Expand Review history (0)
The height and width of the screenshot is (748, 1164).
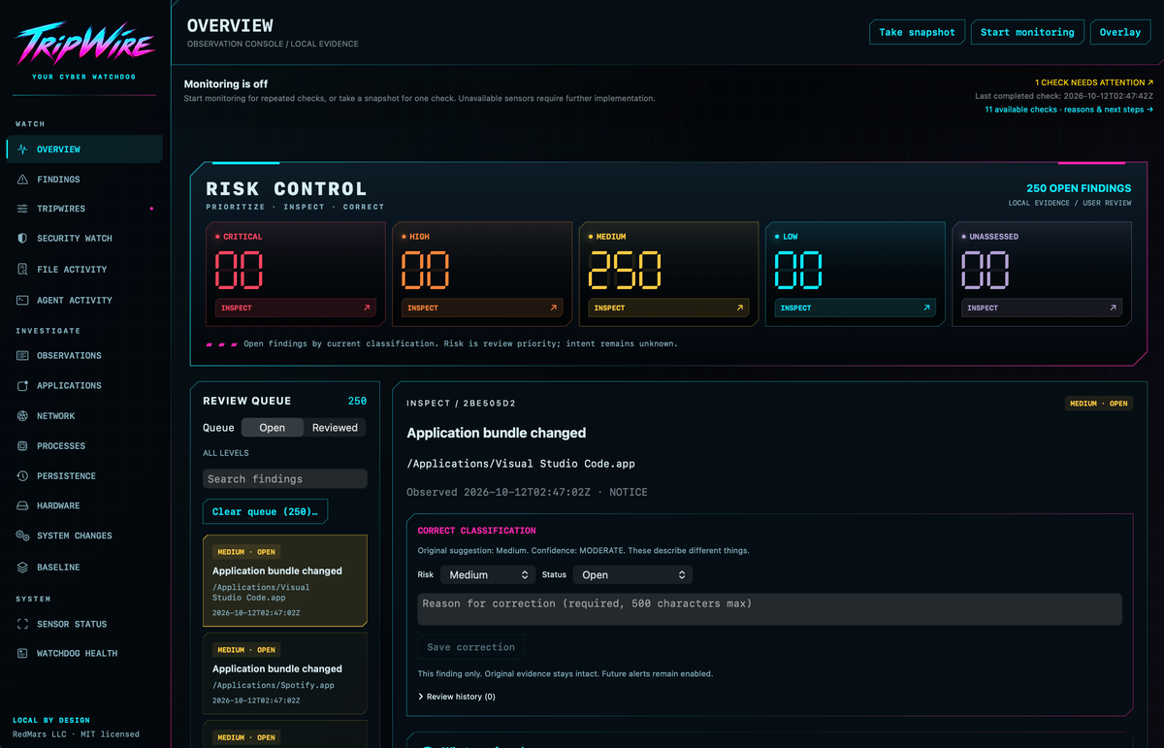tap(457, 697)
